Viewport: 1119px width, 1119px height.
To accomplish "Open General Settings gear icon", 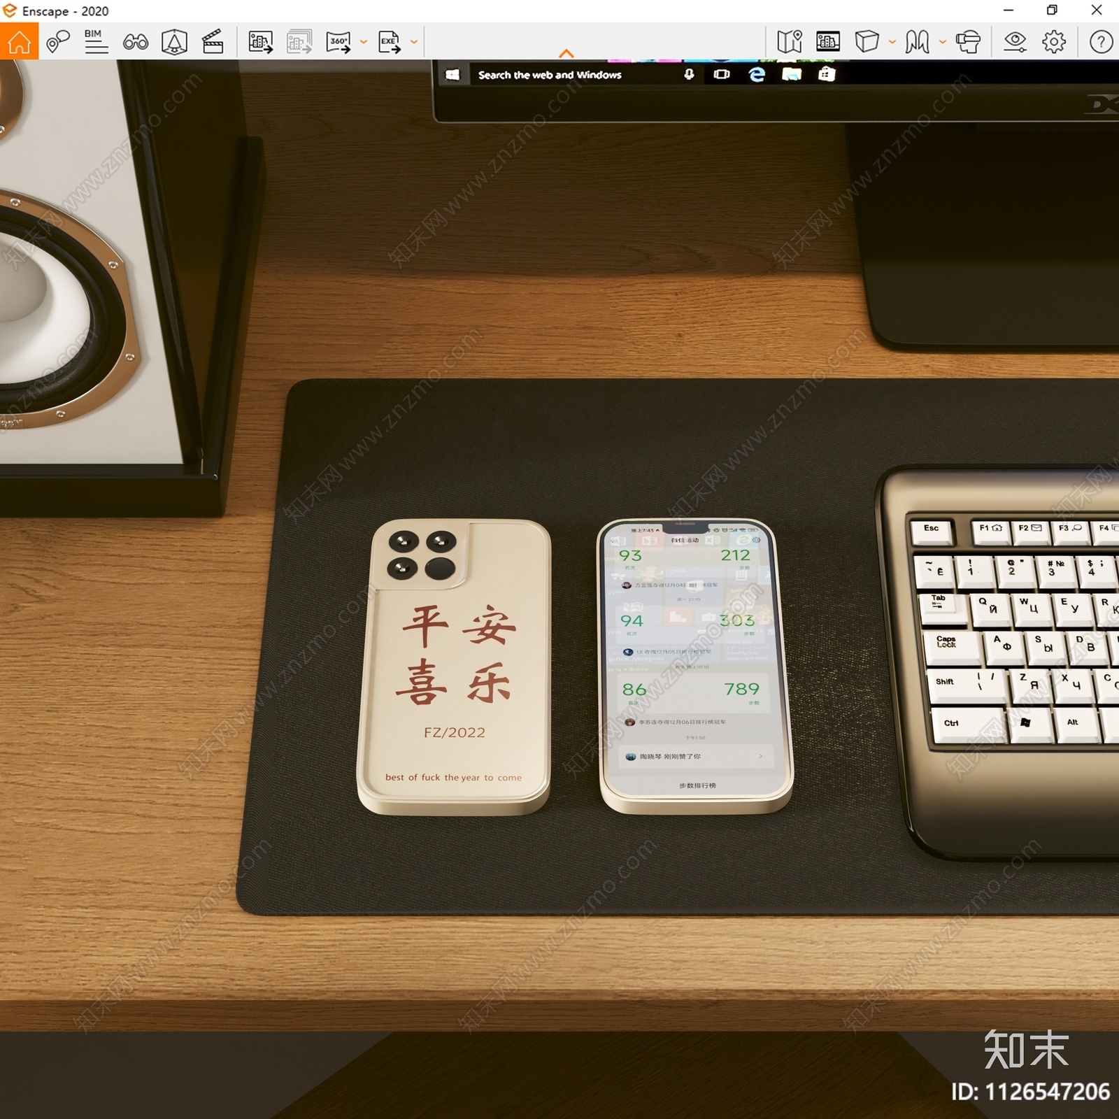I will [1054, 42].
